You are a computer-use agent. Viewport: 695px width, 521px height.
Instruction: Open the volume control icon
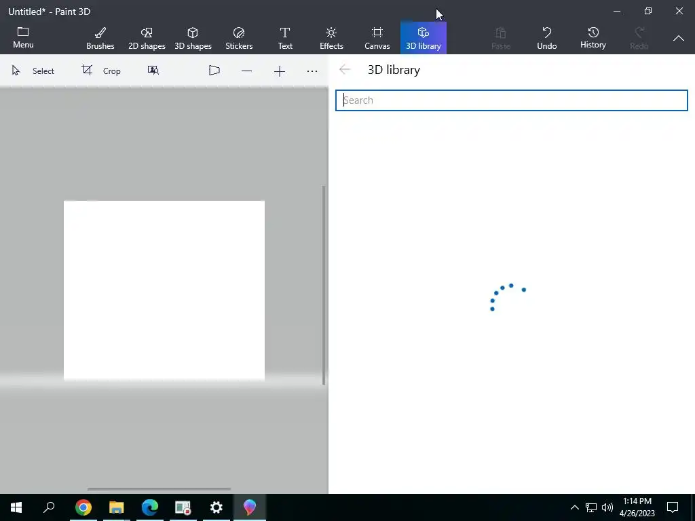[607, 507]
